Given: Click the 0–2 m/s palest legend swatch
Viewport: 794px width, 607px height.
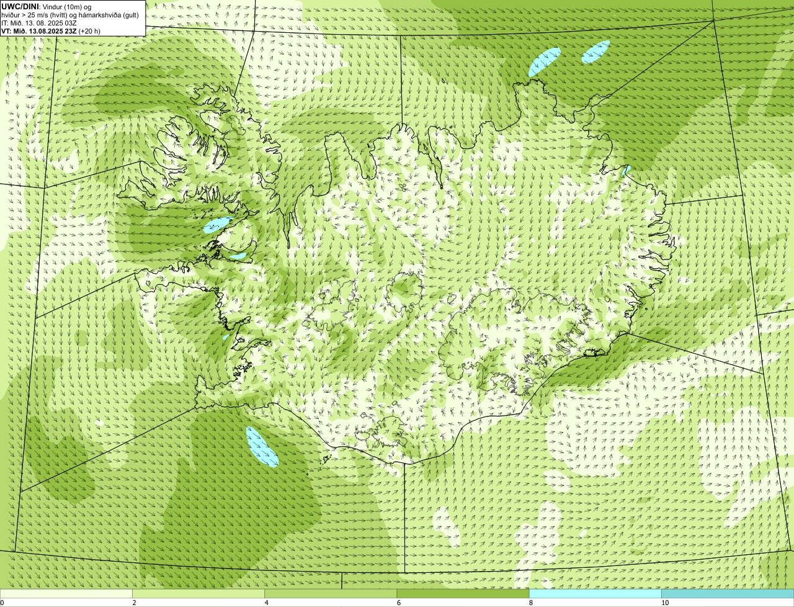Looking at the screenshot, I should 66,593.
